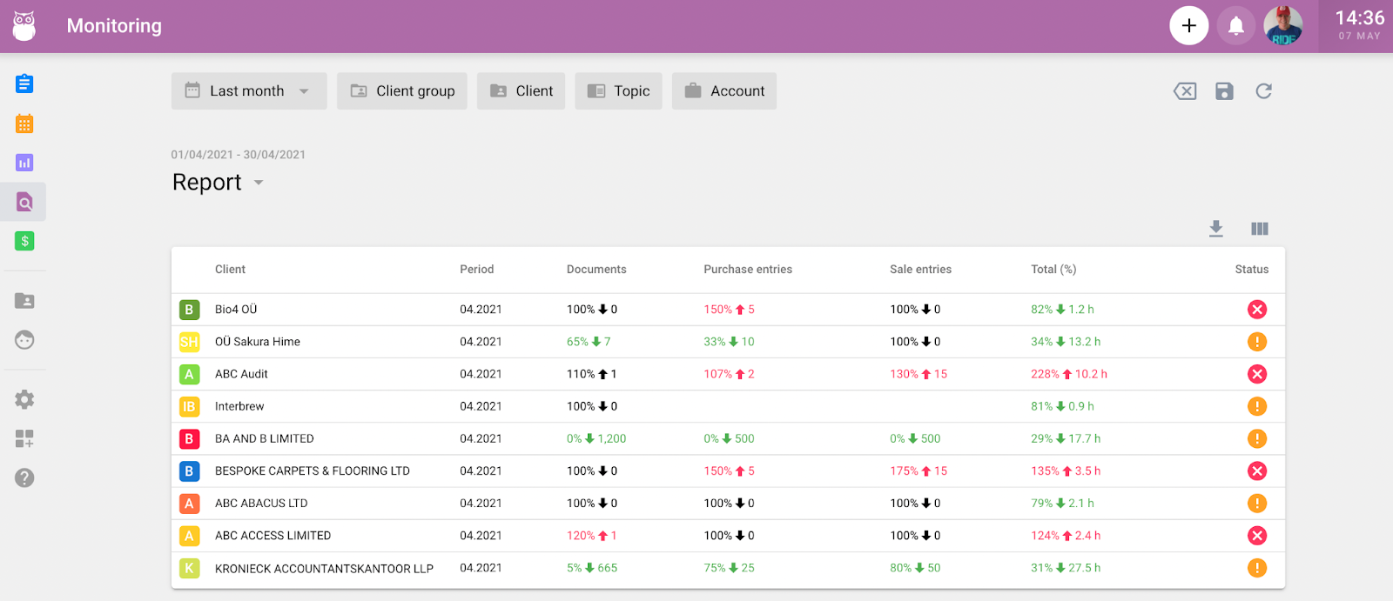Open the Topic filter

pyautogui.click(x=618, y=91)
